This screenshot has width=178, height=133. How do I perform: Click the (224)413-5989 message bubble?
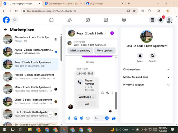85,73
